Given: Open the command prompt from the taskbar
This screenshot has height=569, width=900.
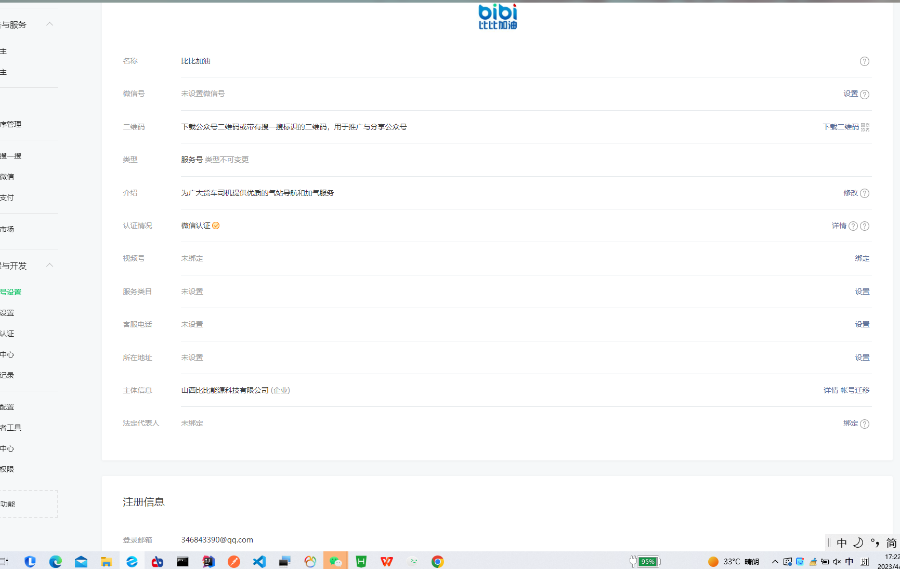Looking at the screenshot, I should click(182, 561).
